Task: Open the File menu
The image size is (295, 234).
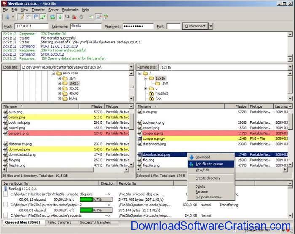Action: pos(5,10)
